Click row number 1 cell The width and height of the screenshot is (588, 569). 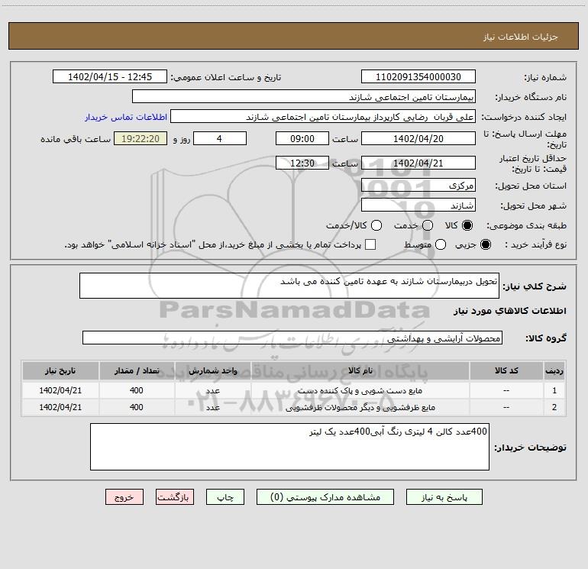click(554, 390)
